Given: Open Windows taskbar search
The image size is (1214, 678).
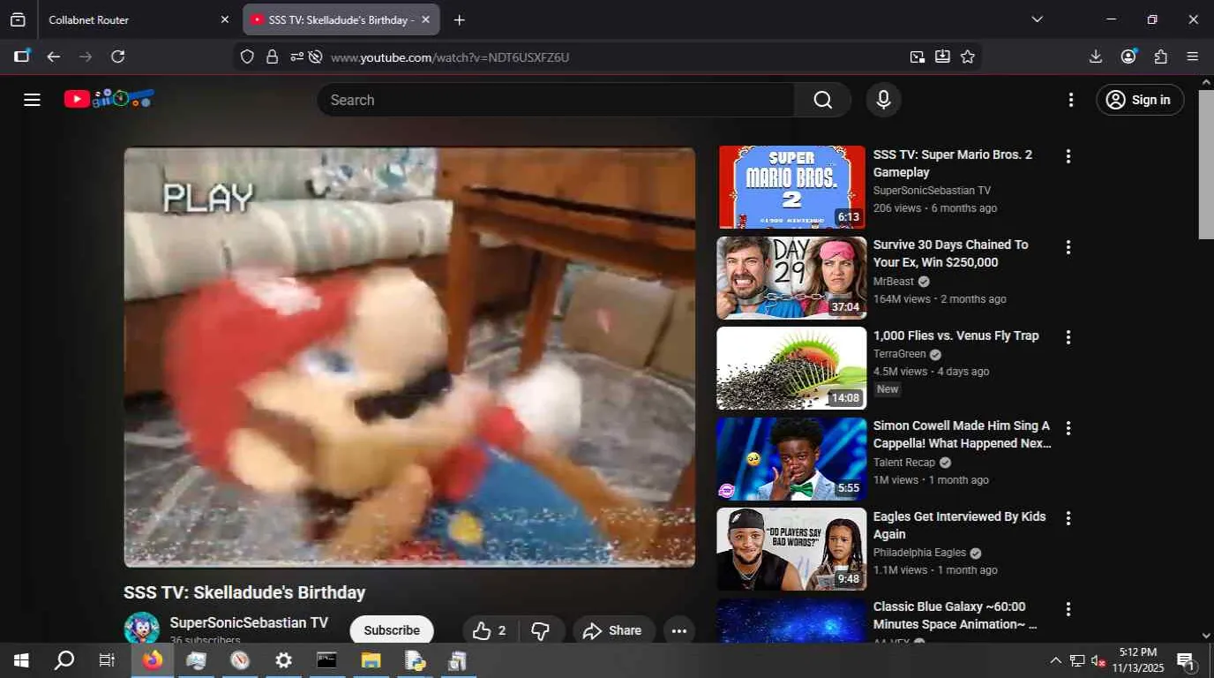Looking at the screenshot, I should click(64, 660).
